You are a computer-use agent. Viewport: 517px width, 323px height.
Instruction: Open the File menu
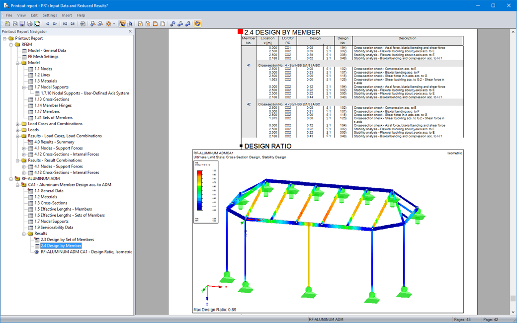tap(9, 15)
